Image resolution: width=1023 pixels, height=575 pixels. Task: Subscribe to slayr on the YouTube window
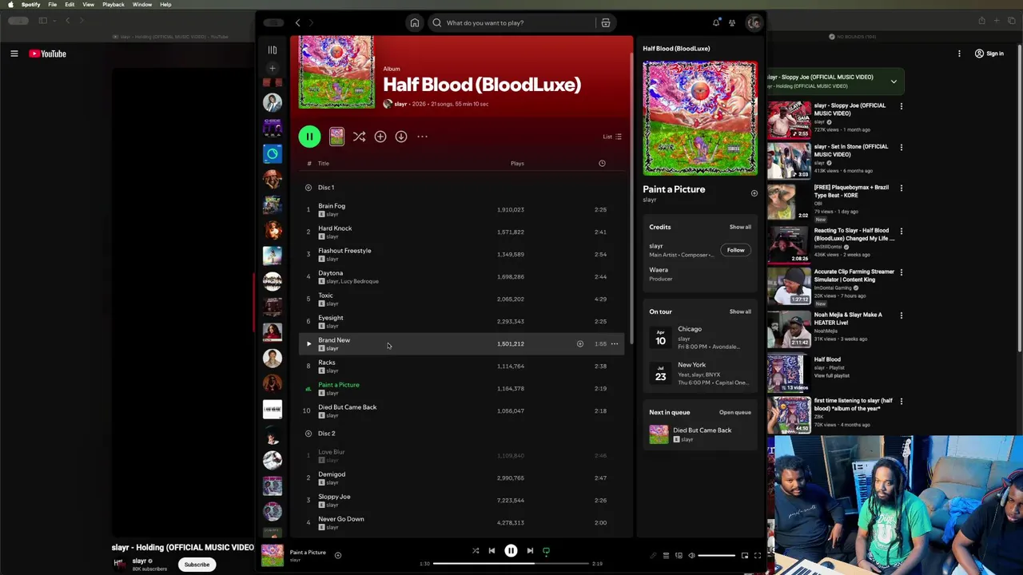(197, 565)
